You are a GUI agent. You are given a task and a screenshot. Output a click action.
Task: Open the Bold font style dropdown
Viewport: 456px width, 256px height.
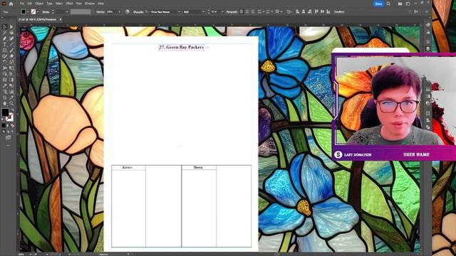click(203, 12)
